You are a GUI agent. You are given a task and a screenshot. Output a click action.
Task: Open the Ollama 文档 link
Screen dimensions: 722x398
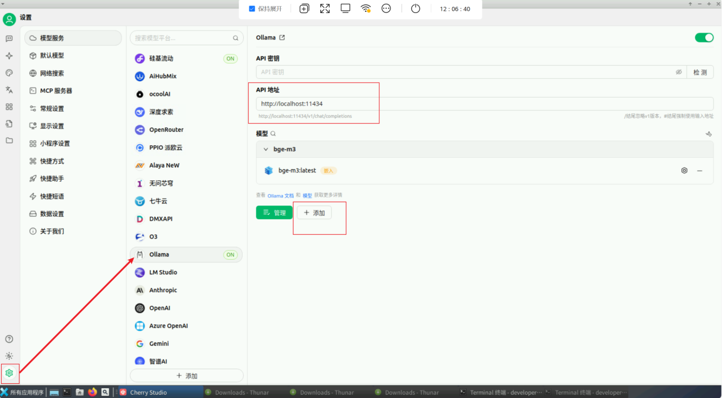(280, 196)
